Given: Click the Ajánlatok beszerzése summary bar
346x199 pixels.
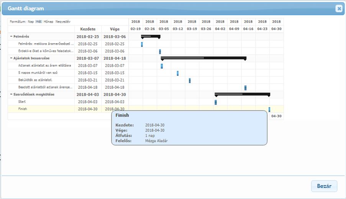Looking at the screenshot, I should tap(203, 58).
